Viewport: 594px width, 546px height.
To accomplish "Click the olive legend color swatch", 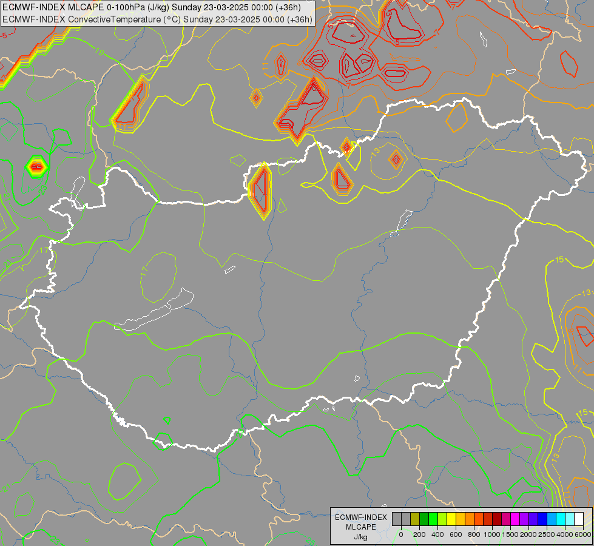I will click(415, 519).
